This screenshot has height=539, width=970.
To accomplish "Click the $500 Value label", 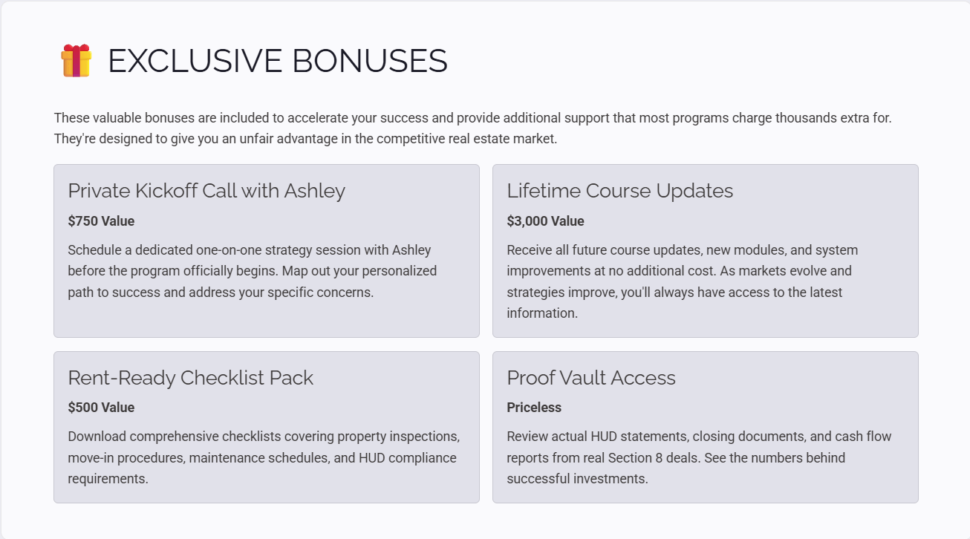I will [101, 408].
